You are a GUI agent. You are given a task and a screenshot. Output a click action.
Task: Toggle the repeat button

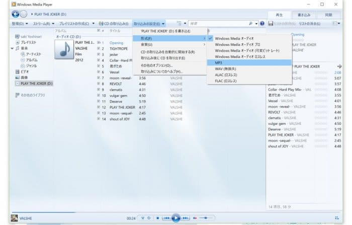click(x=149, y=218)
